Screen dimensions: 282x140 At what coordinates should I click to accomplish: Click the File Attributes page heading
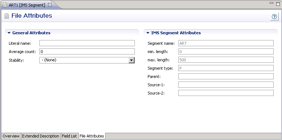[32, 16]
